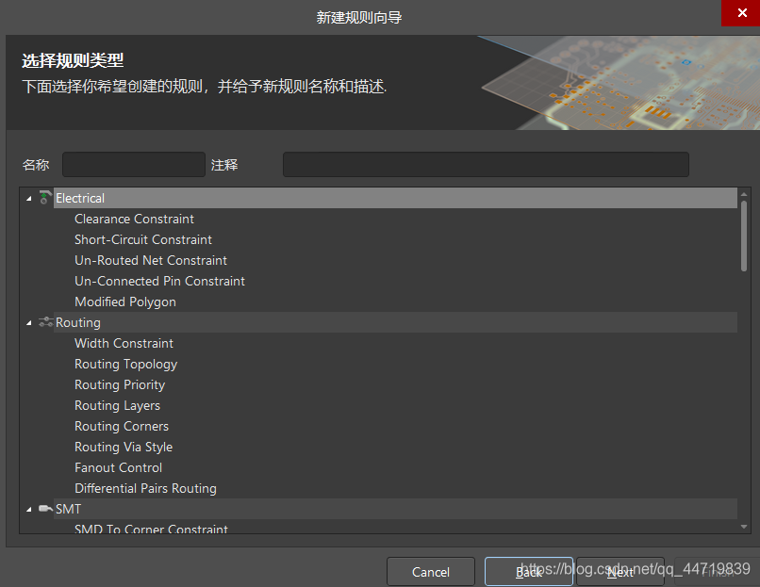Click the Next button
This screenshot has width=760, height=587.
click(620, 572)
